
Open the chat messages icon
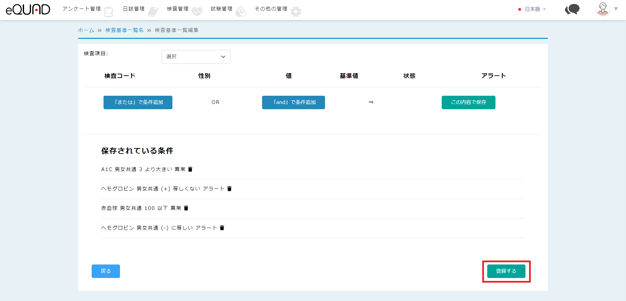pyautogui.click(x=572, y=9)
